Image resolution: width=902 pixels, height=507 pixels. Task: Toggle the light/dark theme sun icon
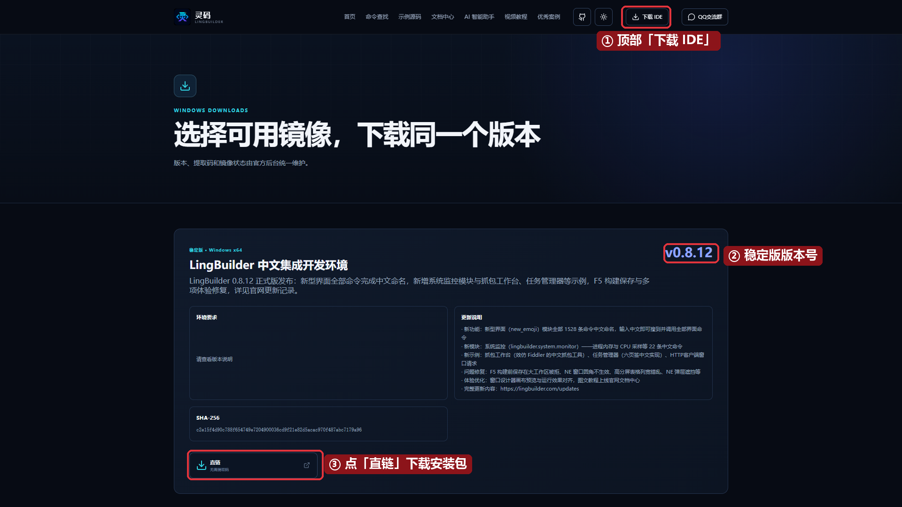point(604,17)
